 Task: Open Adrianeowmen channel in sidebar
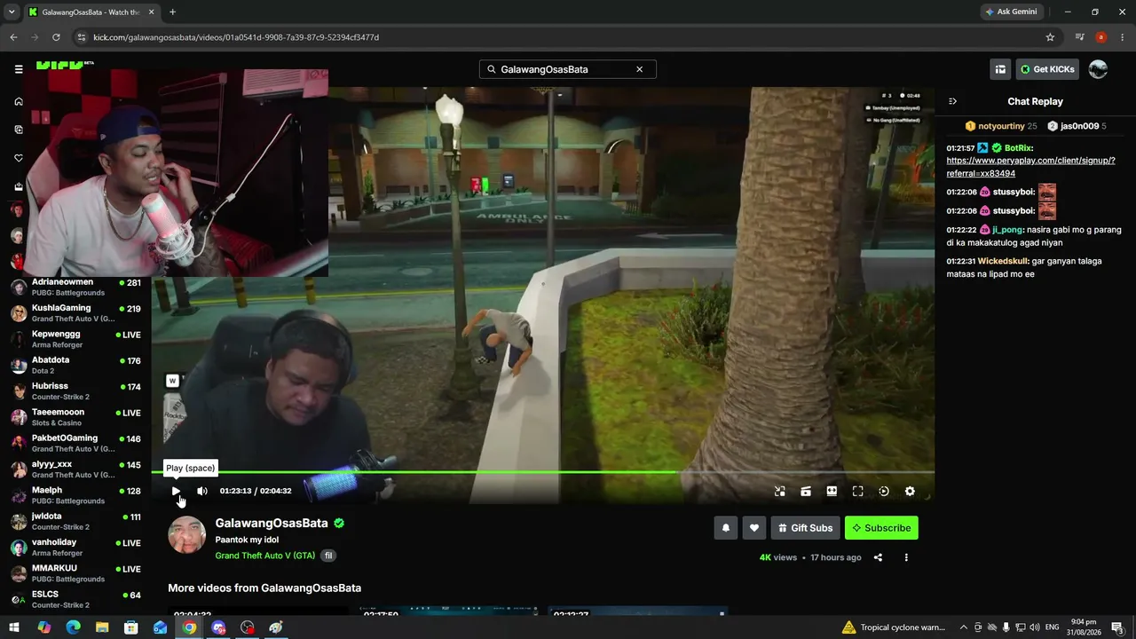point(75,288)
